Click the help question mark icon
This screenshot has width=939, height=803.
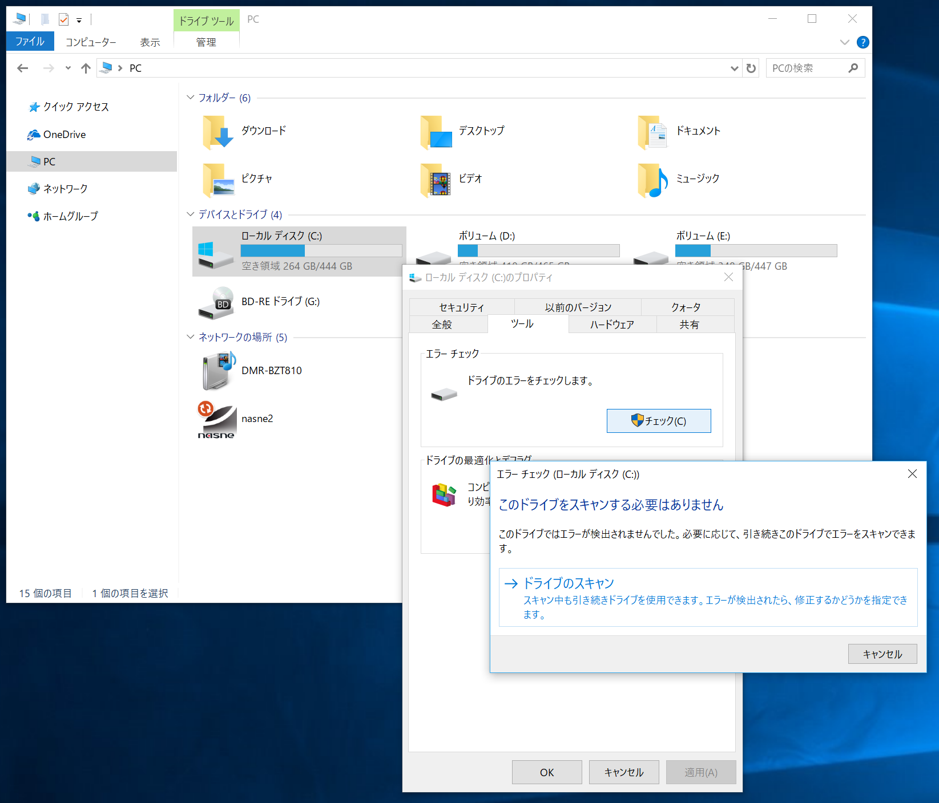pyautogui.click(x=863, y=42)
